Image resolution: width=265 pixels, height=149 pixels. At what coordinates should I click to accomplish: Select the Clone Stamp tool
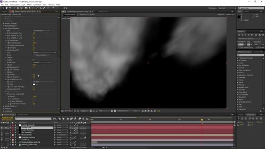click(41, 8)
